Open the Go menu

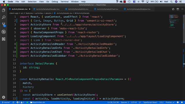pos(48,1)
